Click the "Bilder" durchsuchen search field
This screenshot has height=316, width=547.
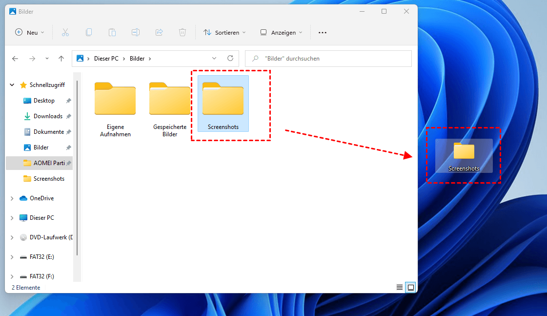(x=328, y=59)
